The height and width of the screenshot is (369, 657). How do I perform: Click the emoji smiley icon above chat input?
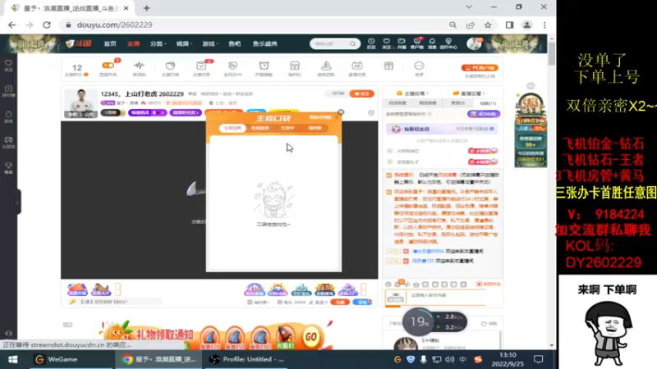388,285
